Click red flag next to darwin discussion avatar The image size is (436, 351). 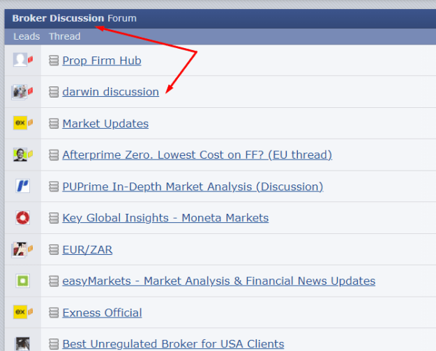(x=30, y=91)
